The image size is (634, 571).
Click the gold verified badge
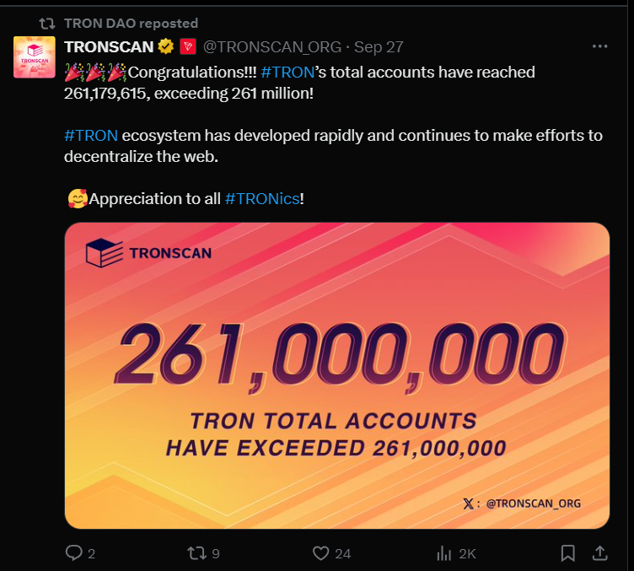[166, 46]
